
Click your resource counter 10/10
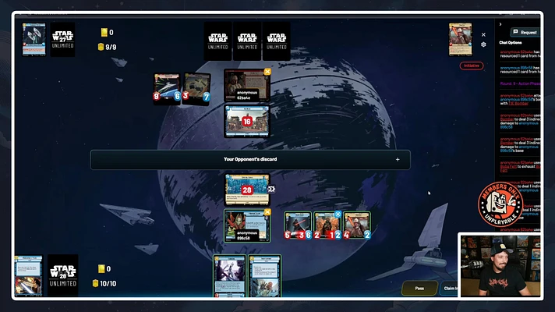[x=104, y=283]
